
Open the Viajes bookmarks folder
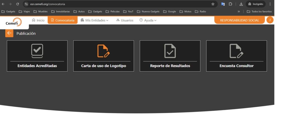pos(24,12)
